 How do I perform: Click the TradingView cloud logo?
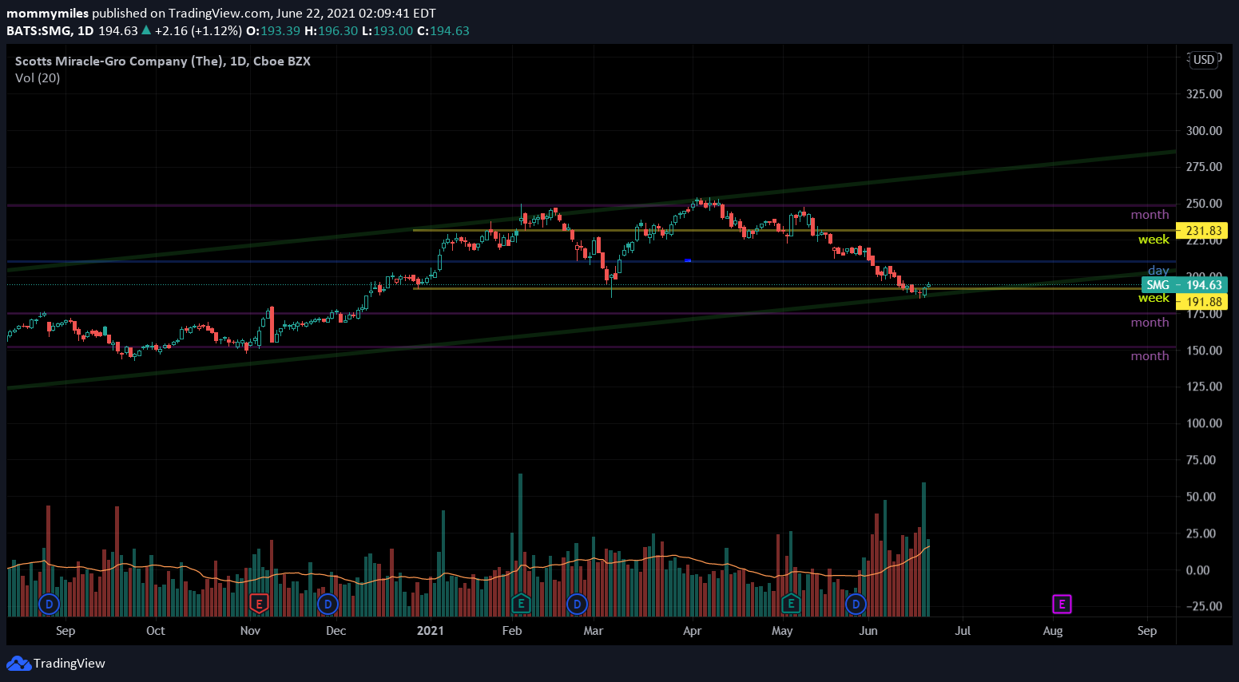click(x=19, y=663)
